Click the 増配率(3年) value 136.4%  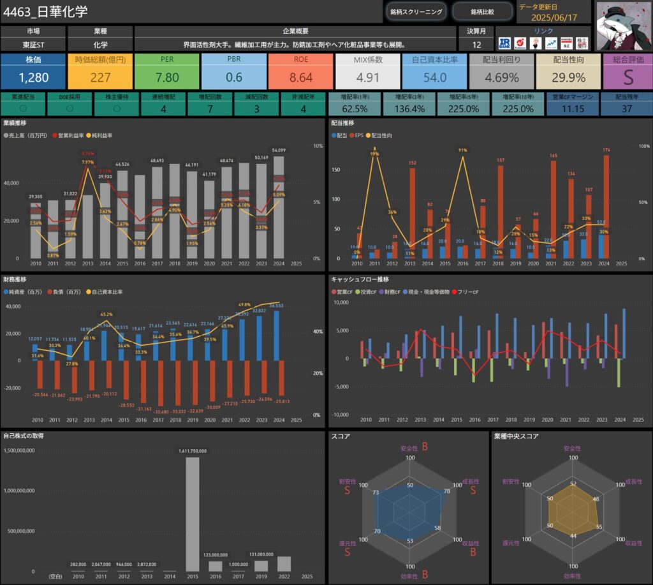click(410, 109)
